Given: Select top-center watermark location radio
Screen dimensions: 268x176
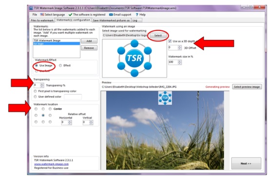Looking at the screenshot, I should tap(43, 109).
